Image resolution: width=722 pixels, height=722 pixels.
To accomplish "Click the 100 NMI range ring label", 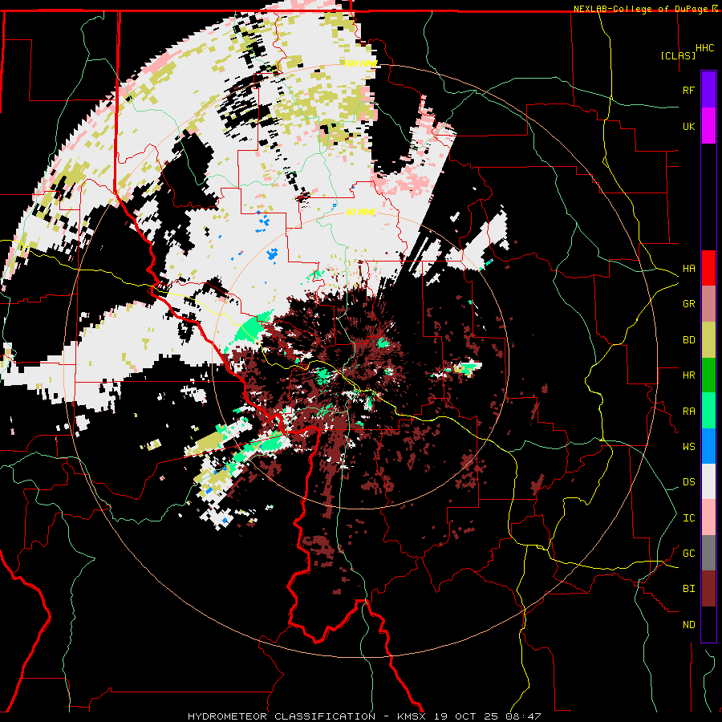I will [360, 63].
